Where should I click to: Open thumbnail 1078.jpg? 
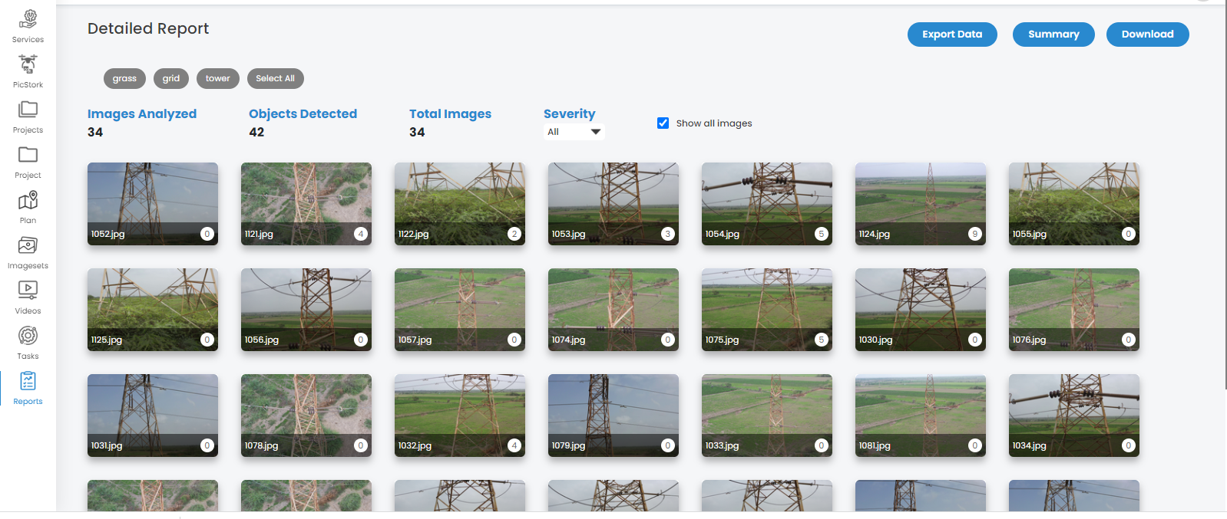pos(306,416)
